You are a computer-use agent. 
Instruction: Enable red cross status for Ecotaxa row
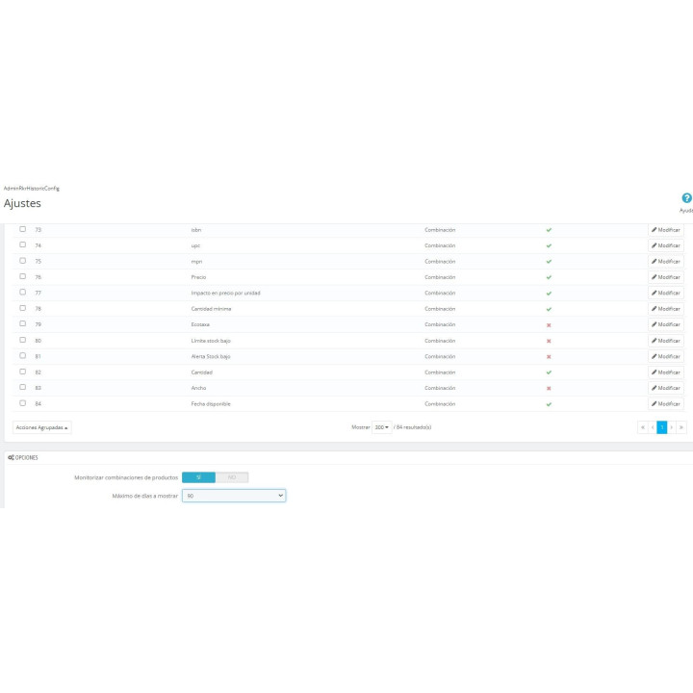pos(549,325)
